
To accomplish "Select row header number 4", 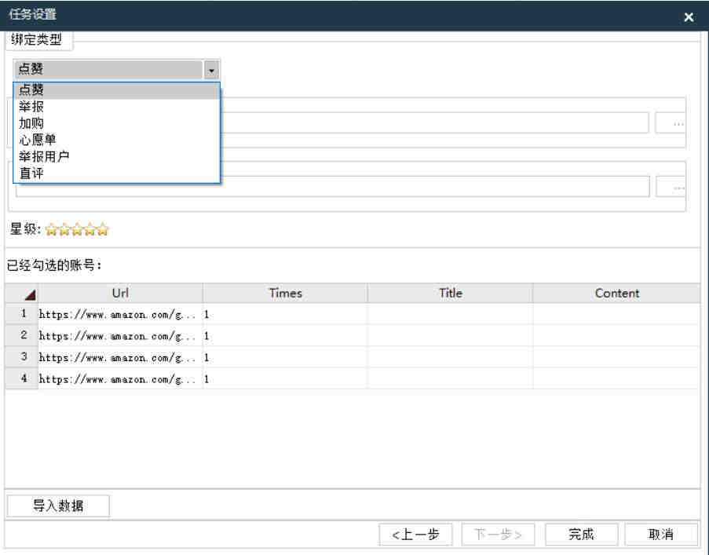I will pos(22,378).
